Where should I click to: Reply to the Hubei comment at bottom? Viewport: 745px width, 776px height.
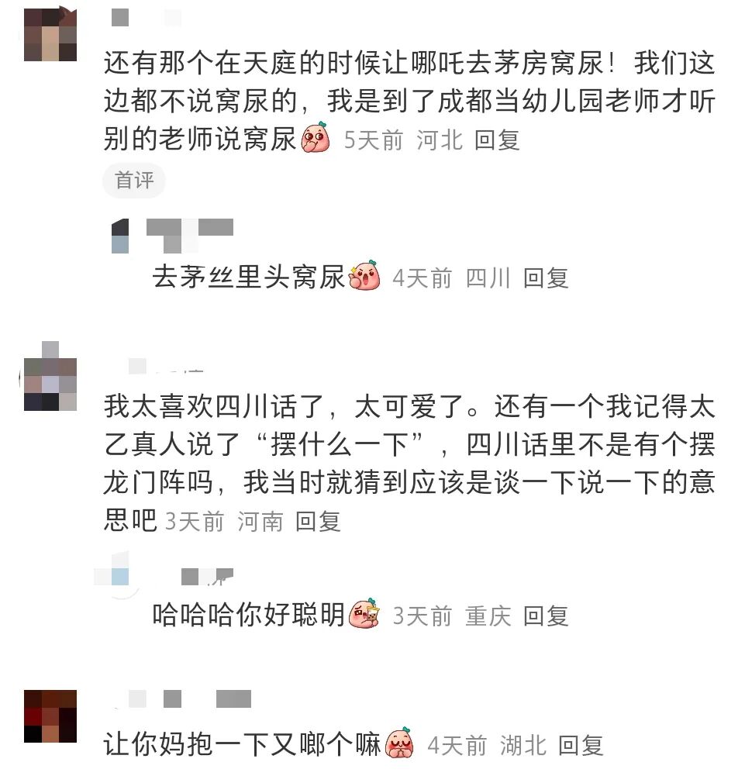(x=581, y=745)
